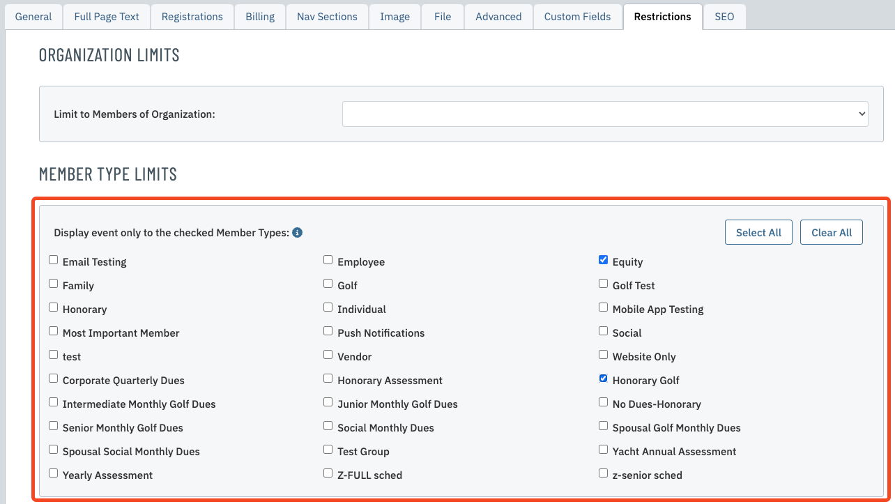Viewport: 895px width, 504px height.
Task: Check the Yearly Assessment checkbox
Action: tap(54, 473)
